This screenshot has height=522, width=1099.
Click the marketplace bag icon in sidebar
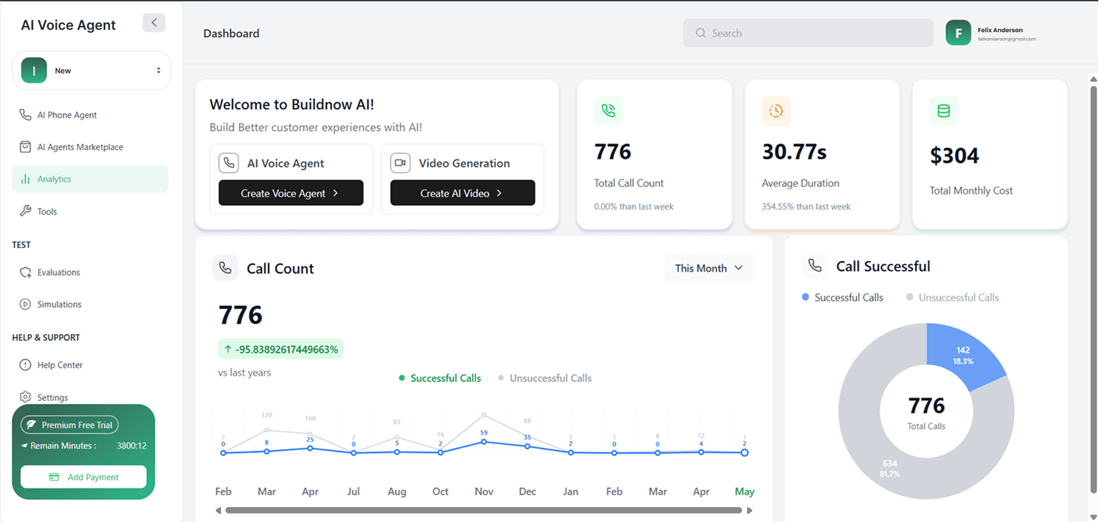coord(25,147)
